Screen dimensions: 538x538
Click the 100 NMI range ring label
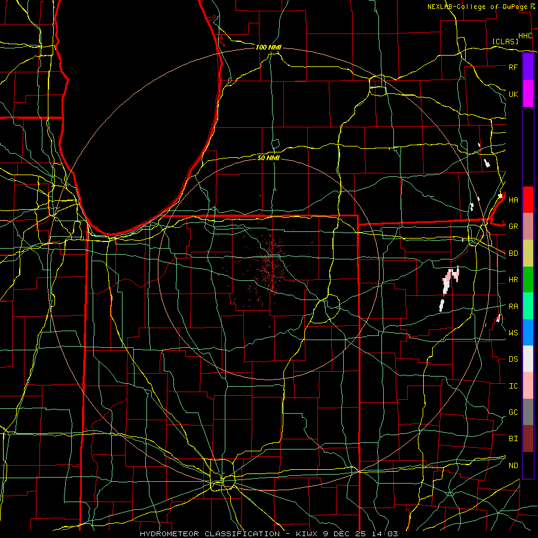[x=268, y=47]
